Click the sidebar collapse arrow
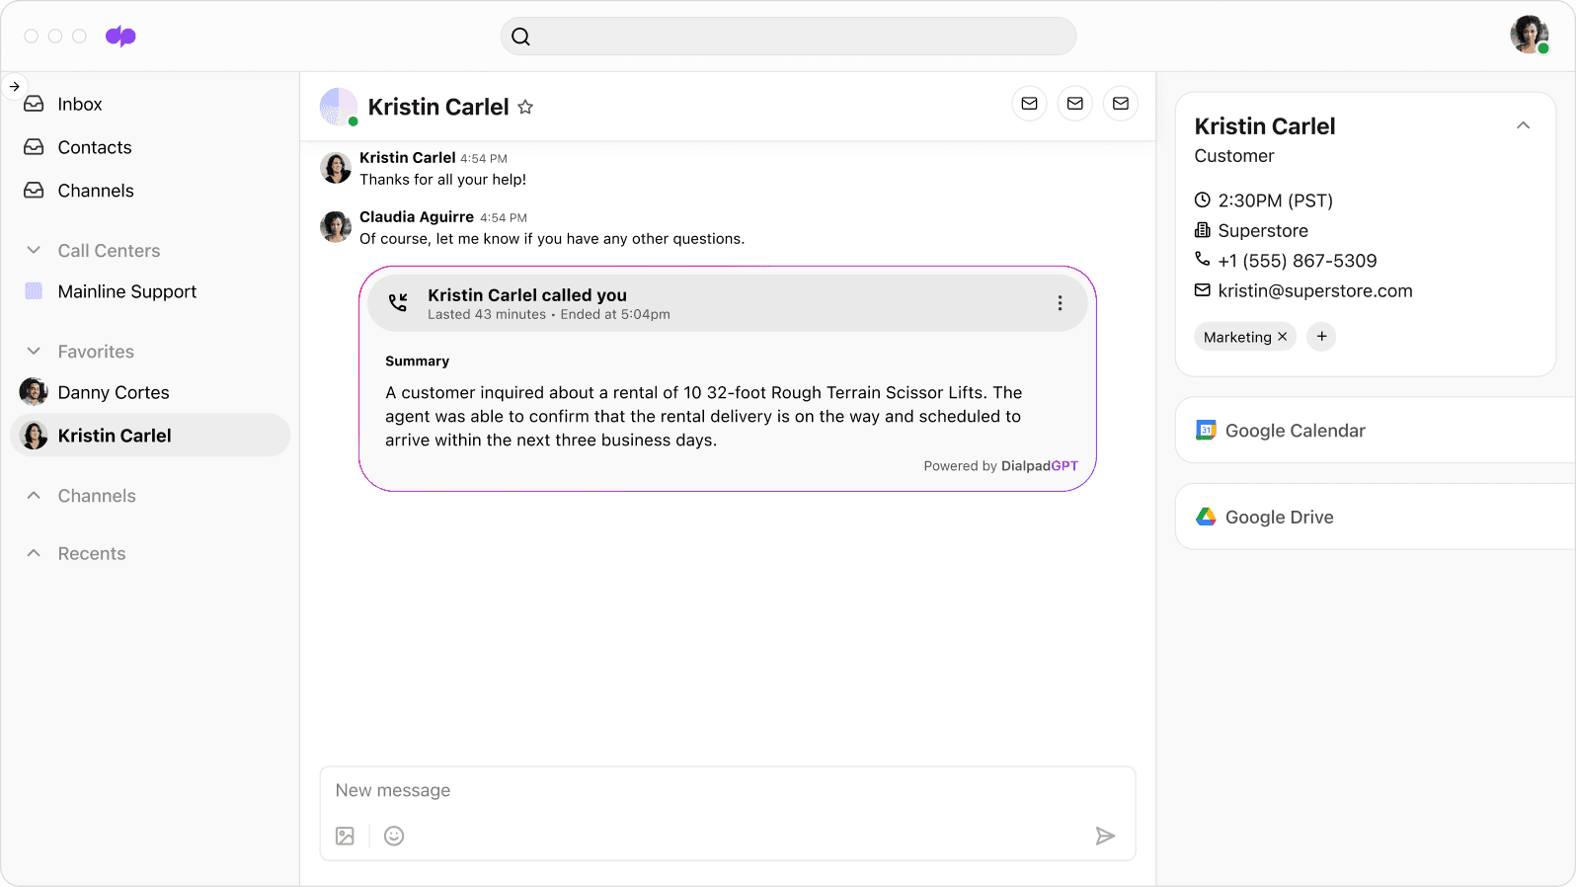 click(x=15, y=87)
